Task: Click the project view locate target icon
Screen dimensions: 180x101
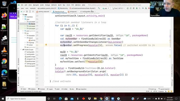Action: 27,12
